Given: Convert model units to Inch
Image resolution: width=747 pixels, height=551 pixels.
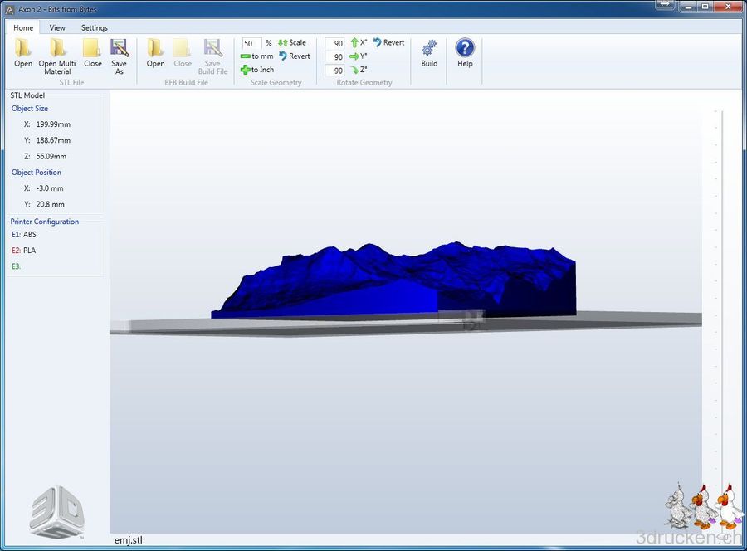Looking at the screenshot, I should (x=257, y=70).
